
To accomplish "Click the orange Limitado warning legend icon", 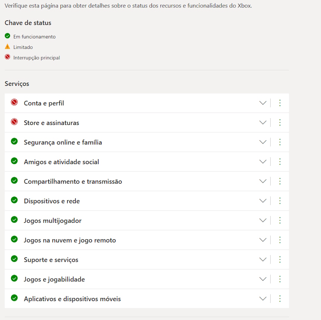I will pos(7,47).
